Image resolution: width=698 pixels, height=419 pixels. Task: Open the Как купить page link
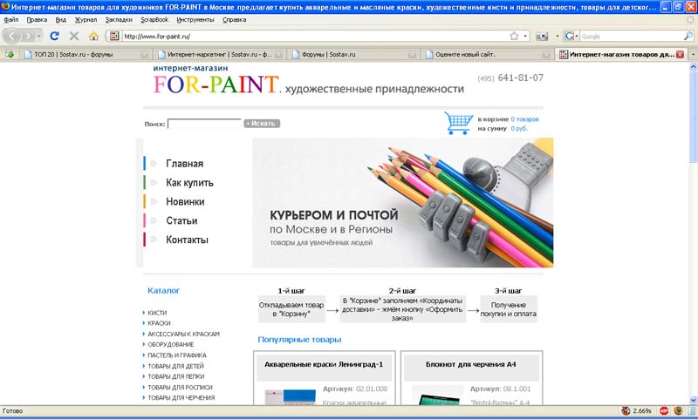[189, 183]
